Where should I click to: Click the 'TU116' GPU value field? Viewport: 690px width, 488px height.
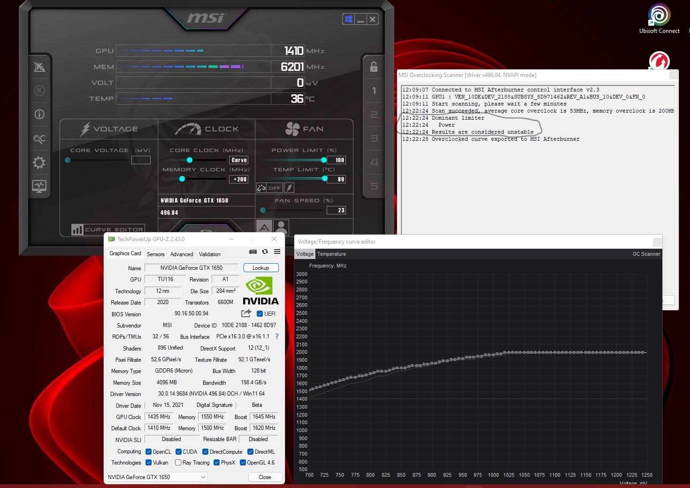pos(165,279)
